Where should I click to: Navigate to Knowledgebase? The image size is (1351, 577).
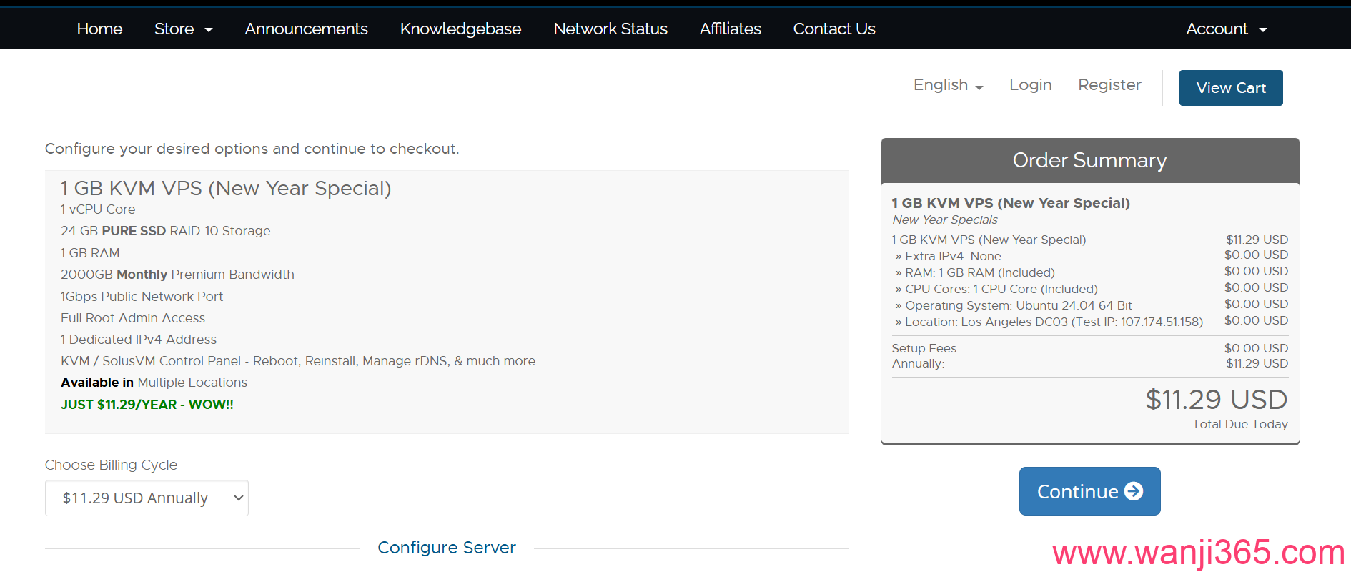(x=460, y=29)
